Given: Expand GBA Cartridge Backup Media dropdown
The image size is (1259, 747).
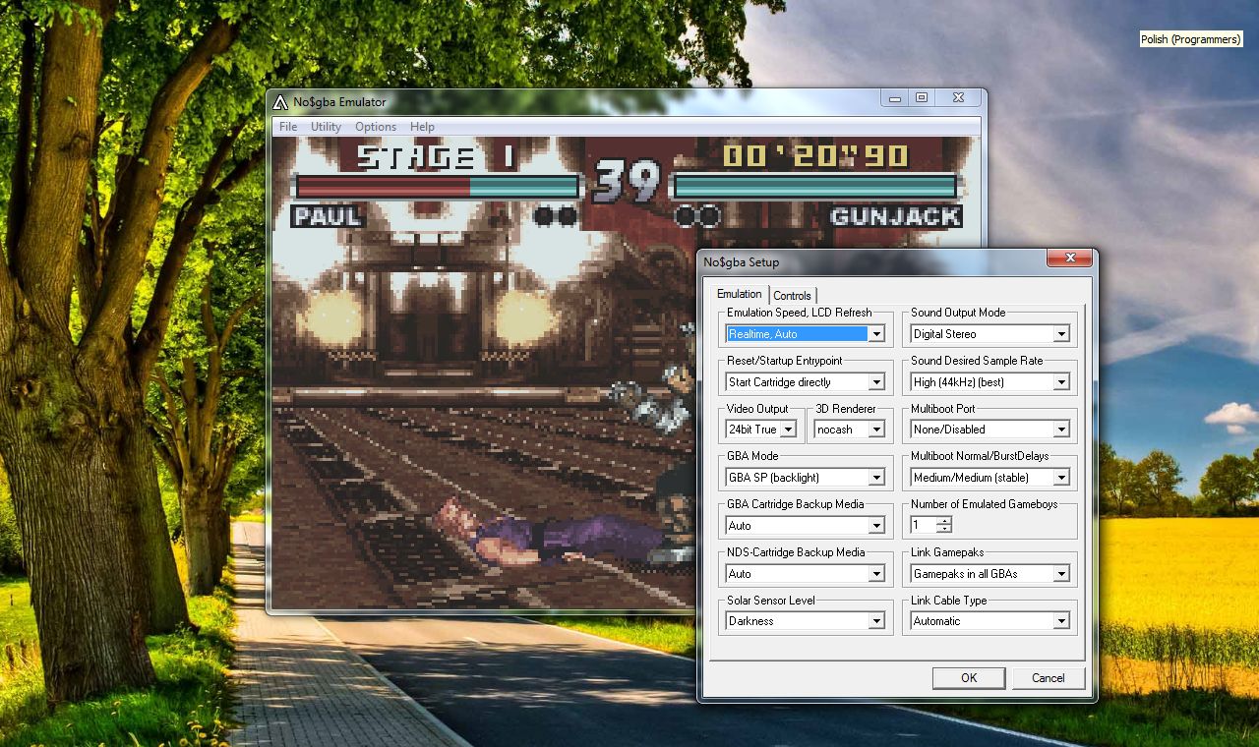Looking at the screenshot, I should coord(875,526).
